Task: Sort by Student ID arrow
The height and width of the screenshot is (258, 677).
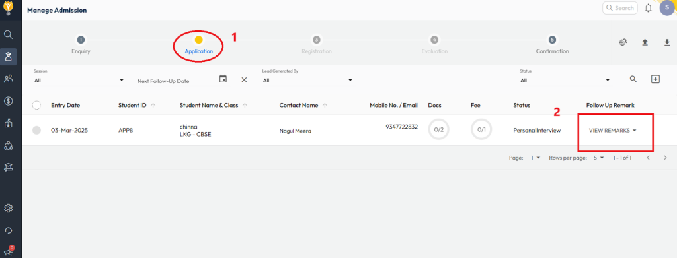Action: pyautogui.click(x=153, y=106)
